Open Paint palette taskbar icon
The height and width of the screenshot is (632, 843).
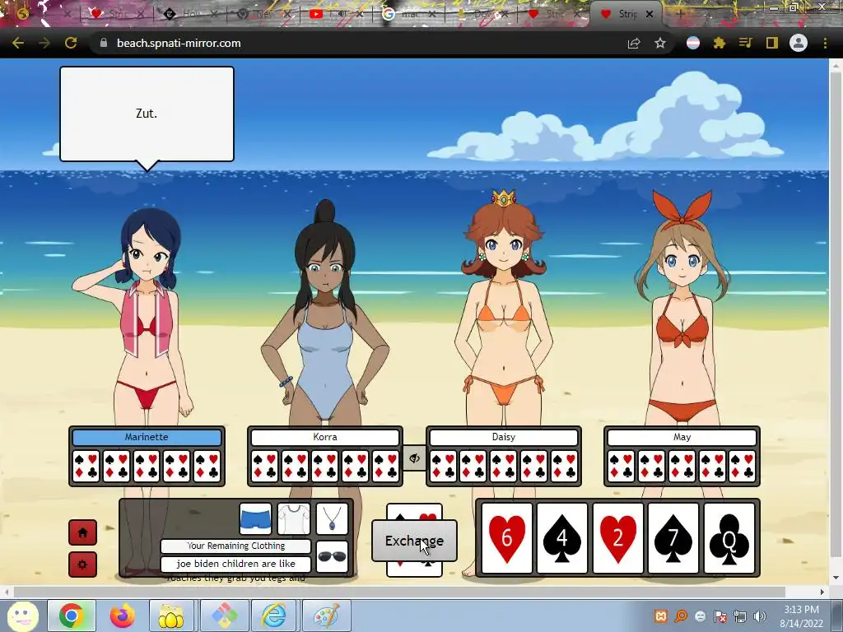326,616
